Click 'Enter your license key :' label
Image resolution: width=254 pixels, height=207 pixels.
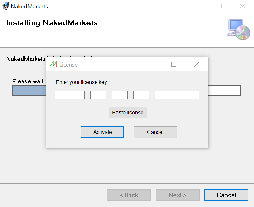82,82
